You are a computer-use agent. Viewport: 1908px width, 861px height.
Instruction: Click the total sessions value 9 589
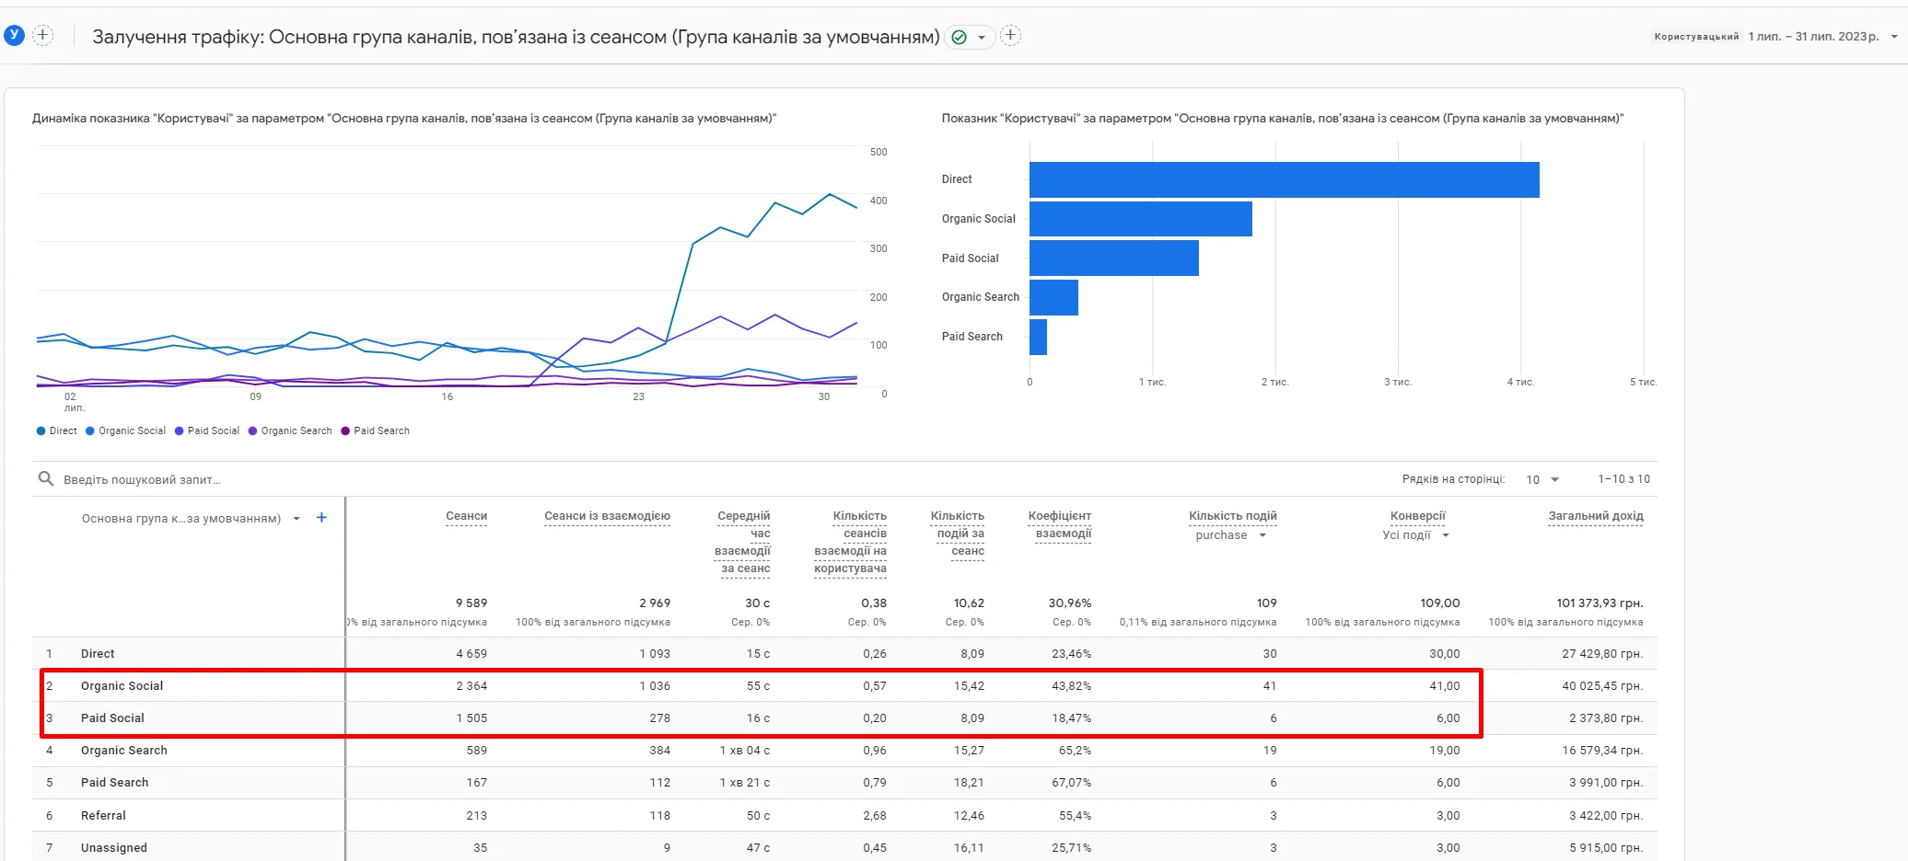[471, 603]
